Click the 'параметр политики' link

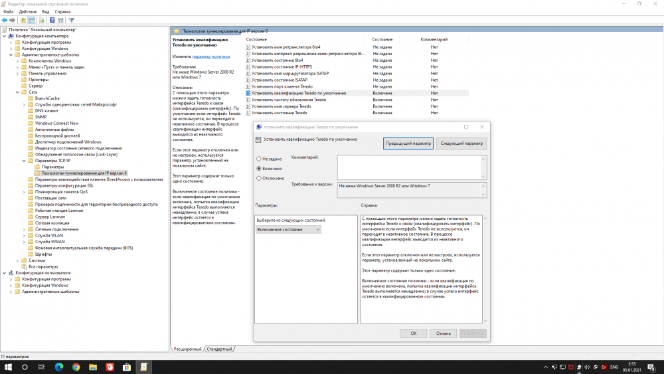(211, 56)
